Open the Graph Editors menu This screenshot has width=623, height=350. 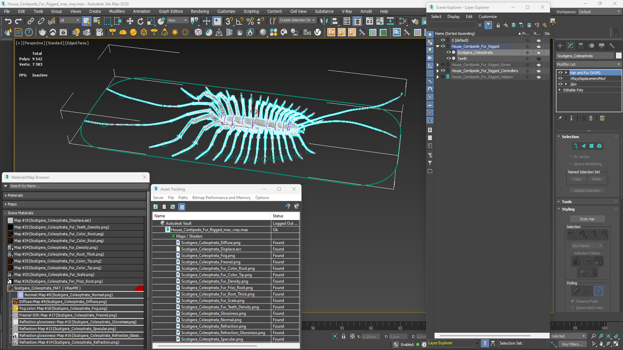(x=171, y=11)
